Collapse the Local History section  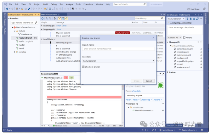pyautogui.click(x=42, y=39)
